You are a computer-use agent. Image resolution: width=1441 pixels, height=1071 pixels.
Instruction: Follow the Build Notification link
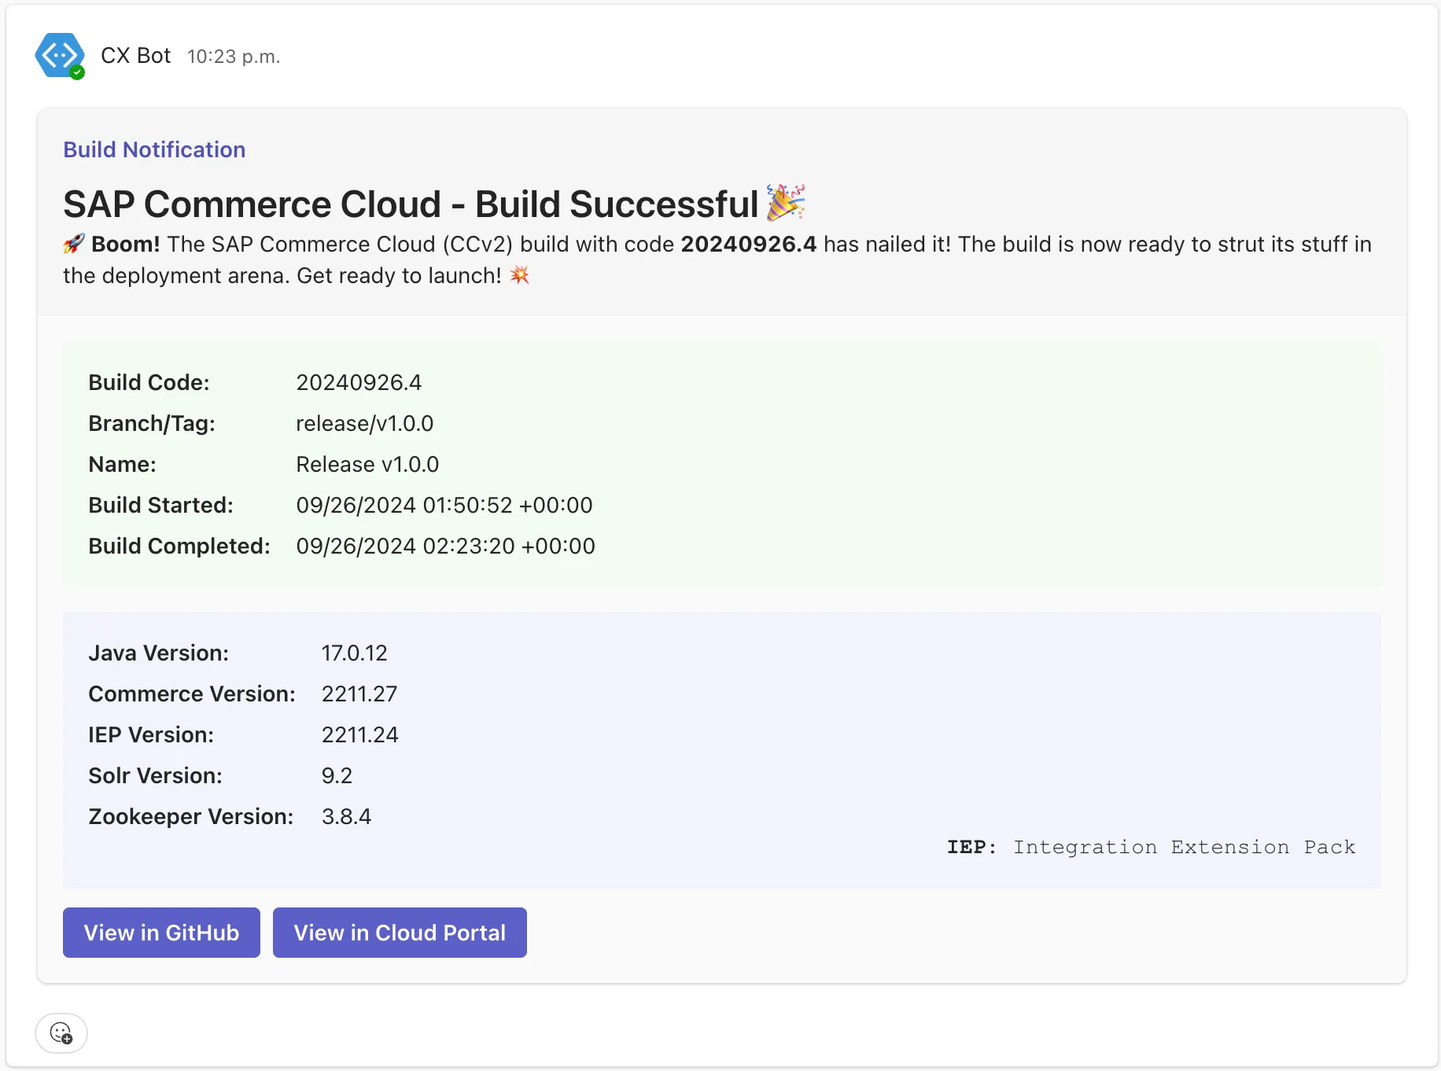click(154, 149)
